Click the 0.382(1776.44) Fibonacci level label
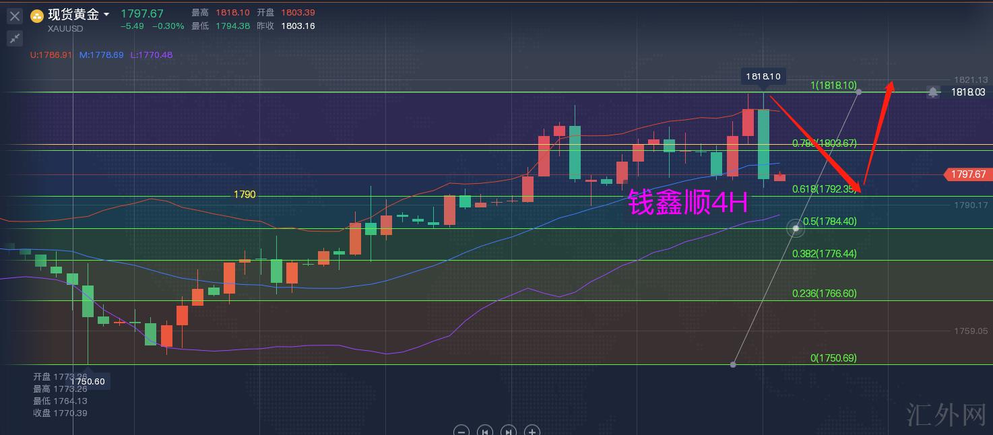Viewport: 993px width, 435px height. (x=824, y=254)
